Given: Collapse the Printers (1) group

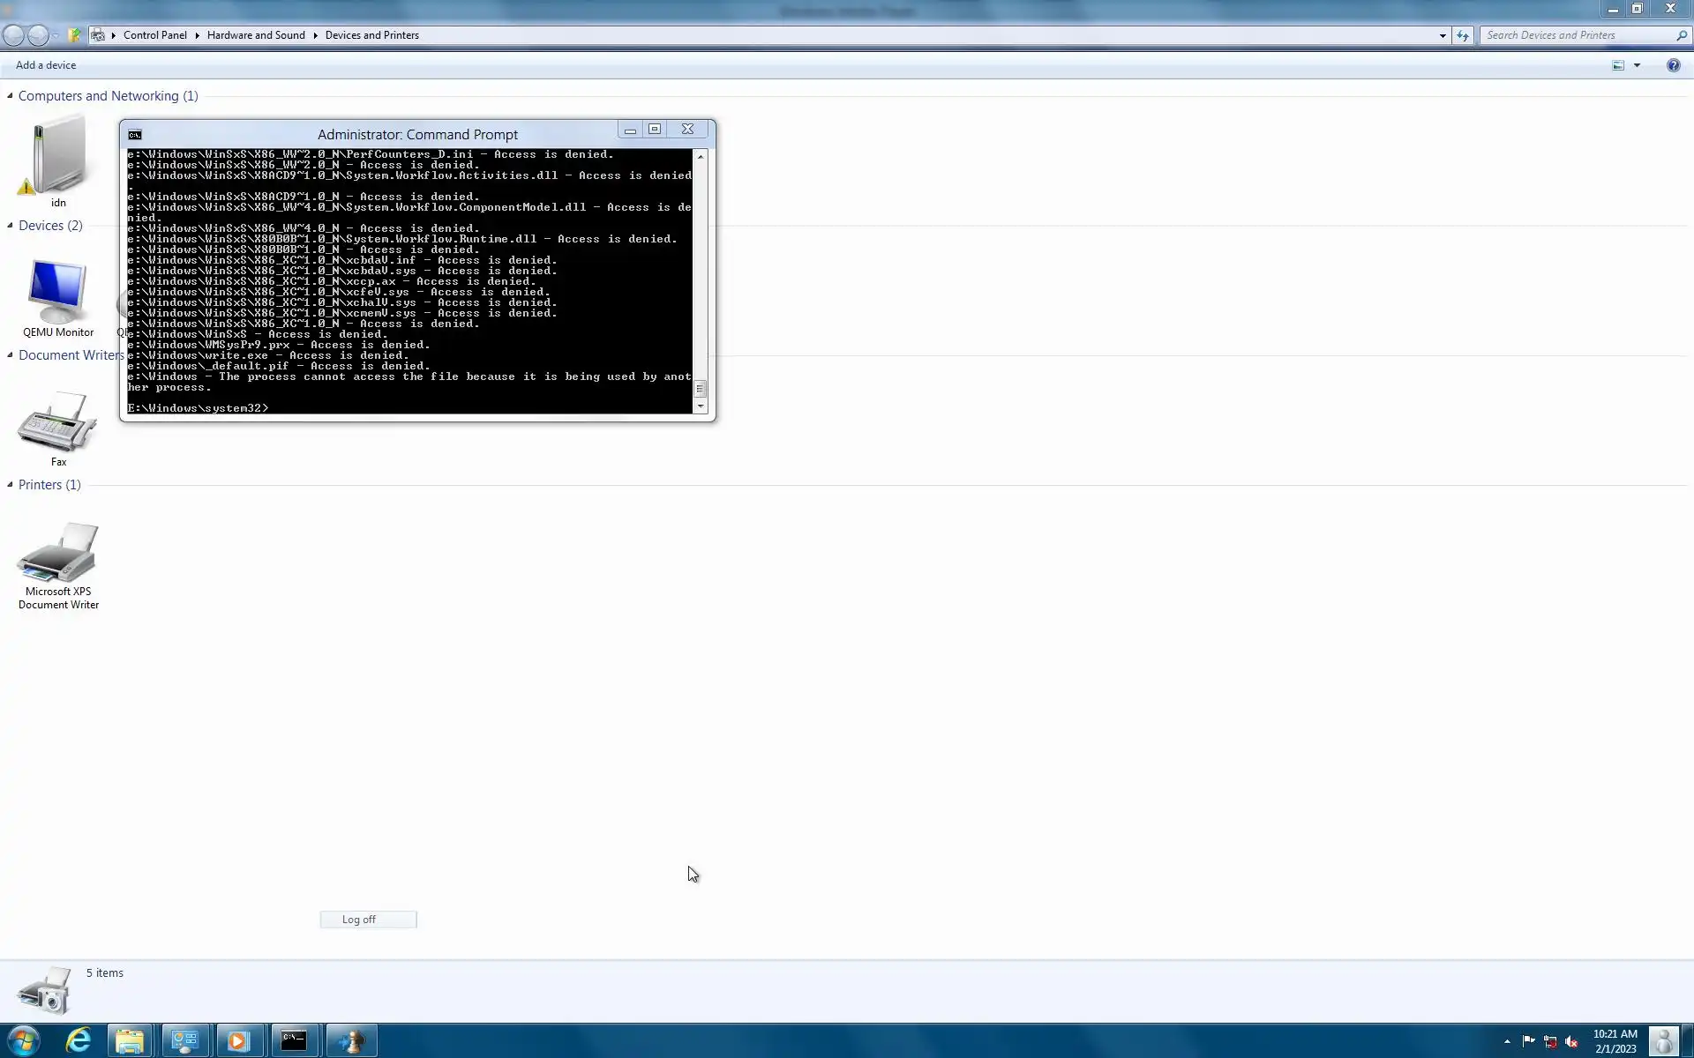Looking at the screenshot, I should click(10, 485).
